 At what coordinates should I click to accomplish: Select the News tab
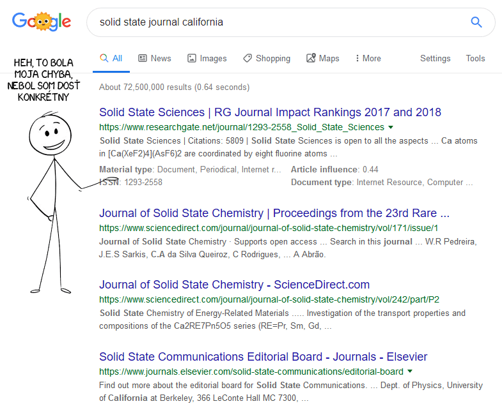[x=155, y=58]
